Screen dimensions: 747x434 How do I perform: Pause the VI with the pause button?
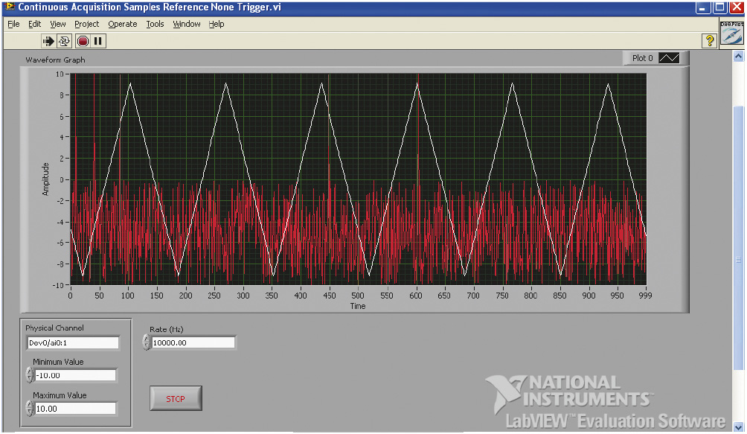(x=97, y=42)
